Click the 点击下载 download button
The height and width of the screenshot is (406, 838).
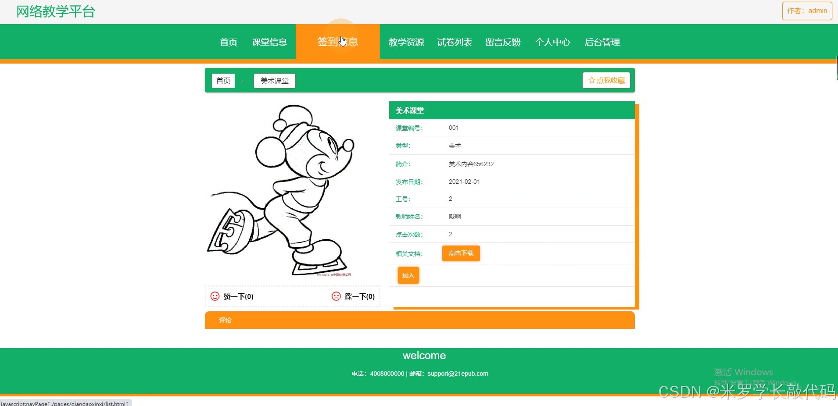tap(461, 253)
